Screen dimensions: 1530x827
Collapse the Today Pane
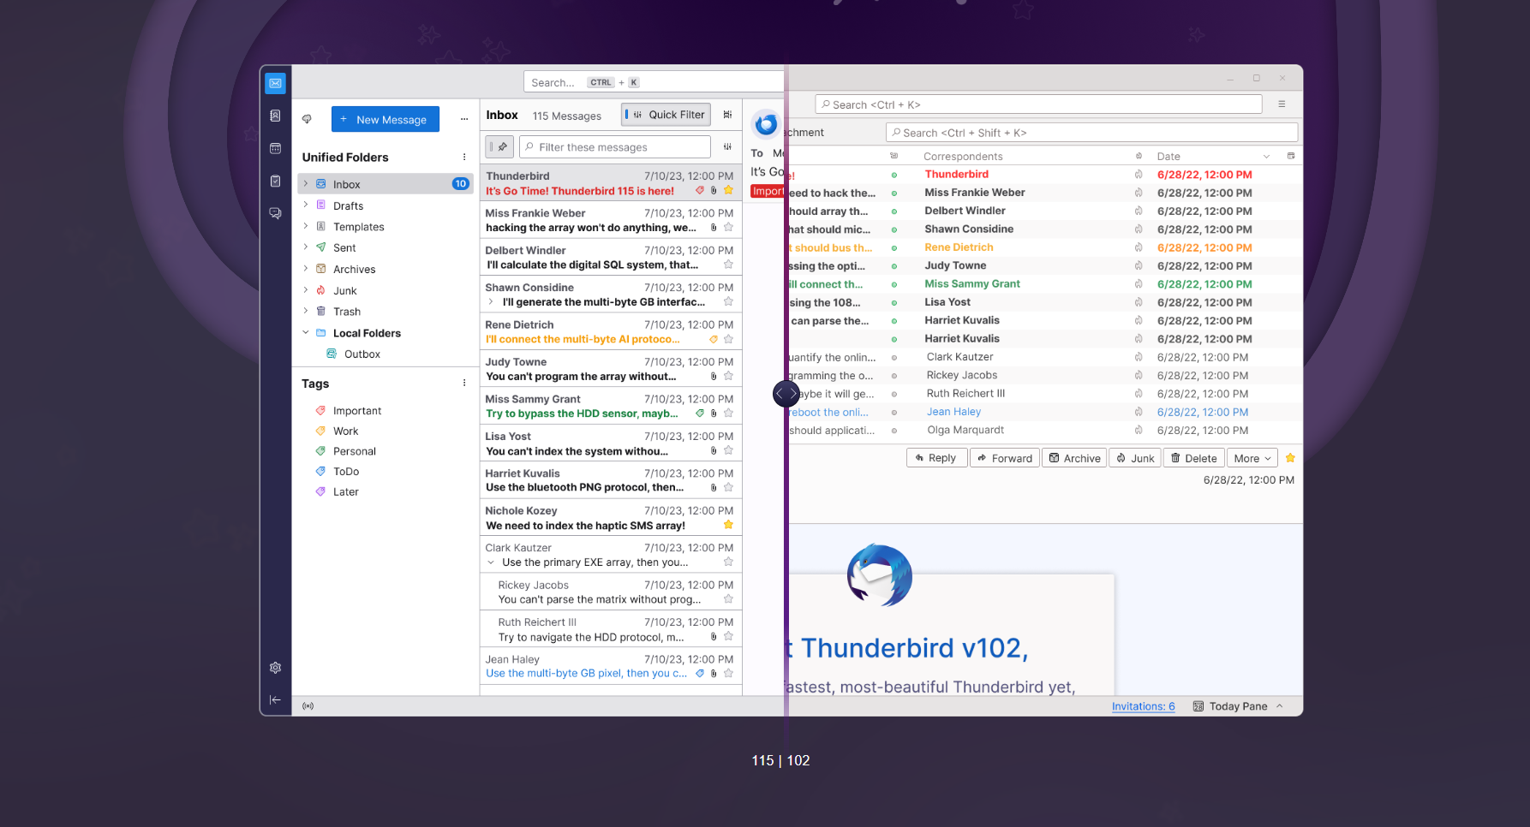[x=1280, y=705]
